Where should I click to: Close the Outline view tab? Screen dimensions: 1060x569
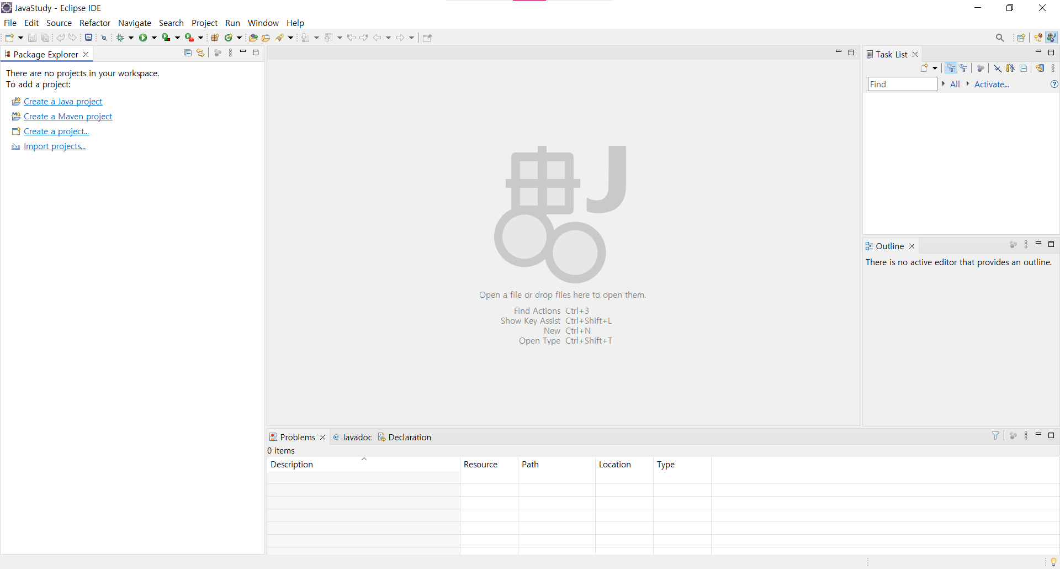(912, 246)
